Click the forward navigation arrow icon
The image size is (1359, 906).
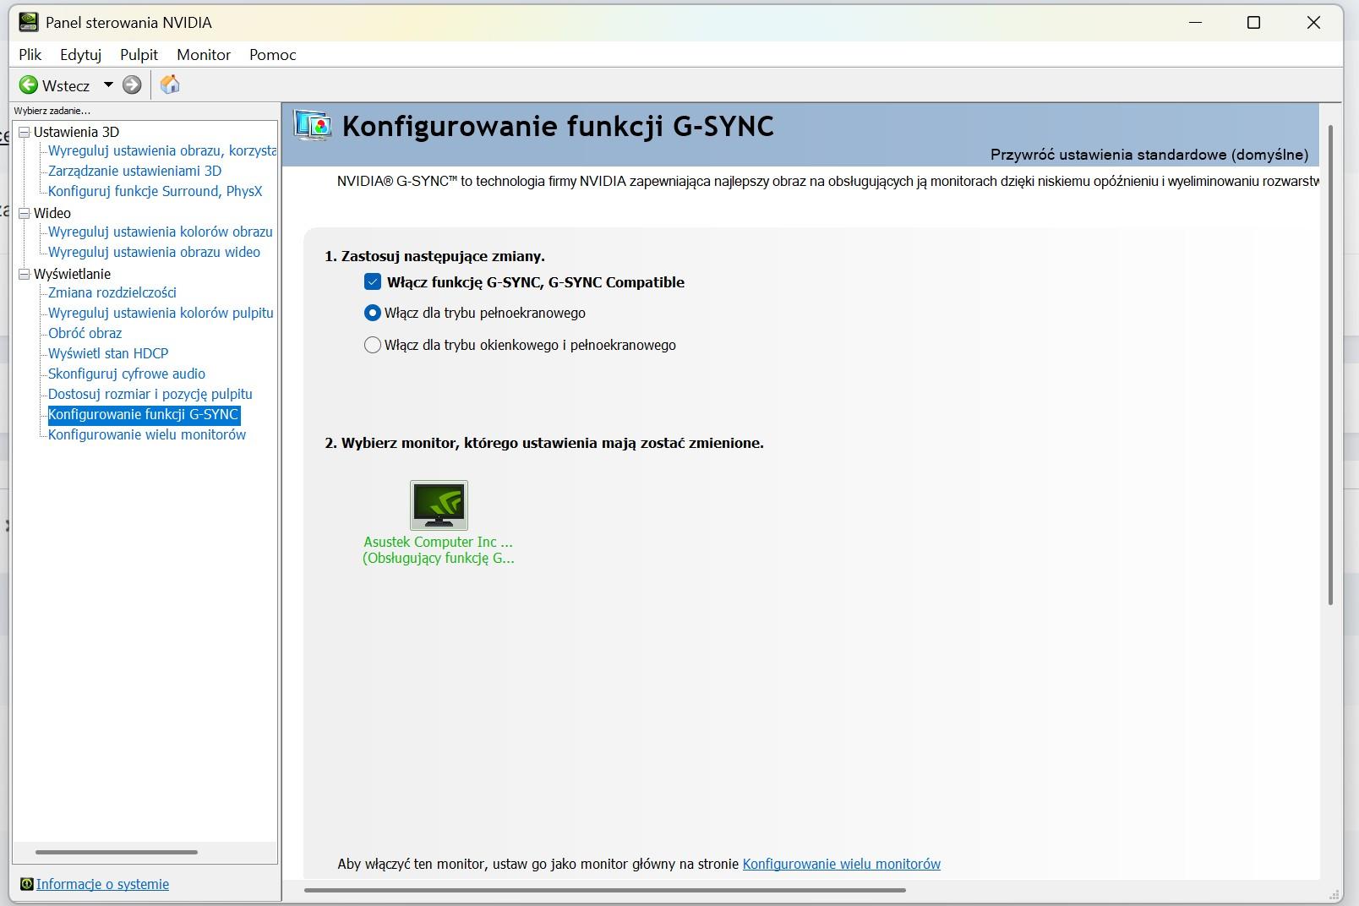132,85
